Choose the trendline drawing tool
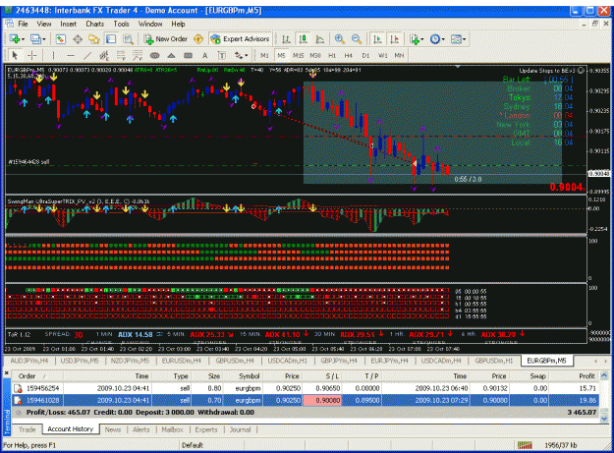 87,55
